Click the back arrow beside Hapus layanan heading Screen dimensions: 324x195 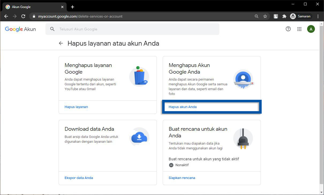coord(61,43)
